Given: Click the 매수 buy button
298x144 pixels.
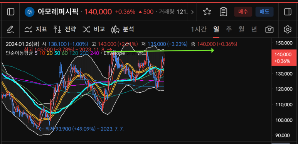Looking at the screenshot, I should coord(243,12).
